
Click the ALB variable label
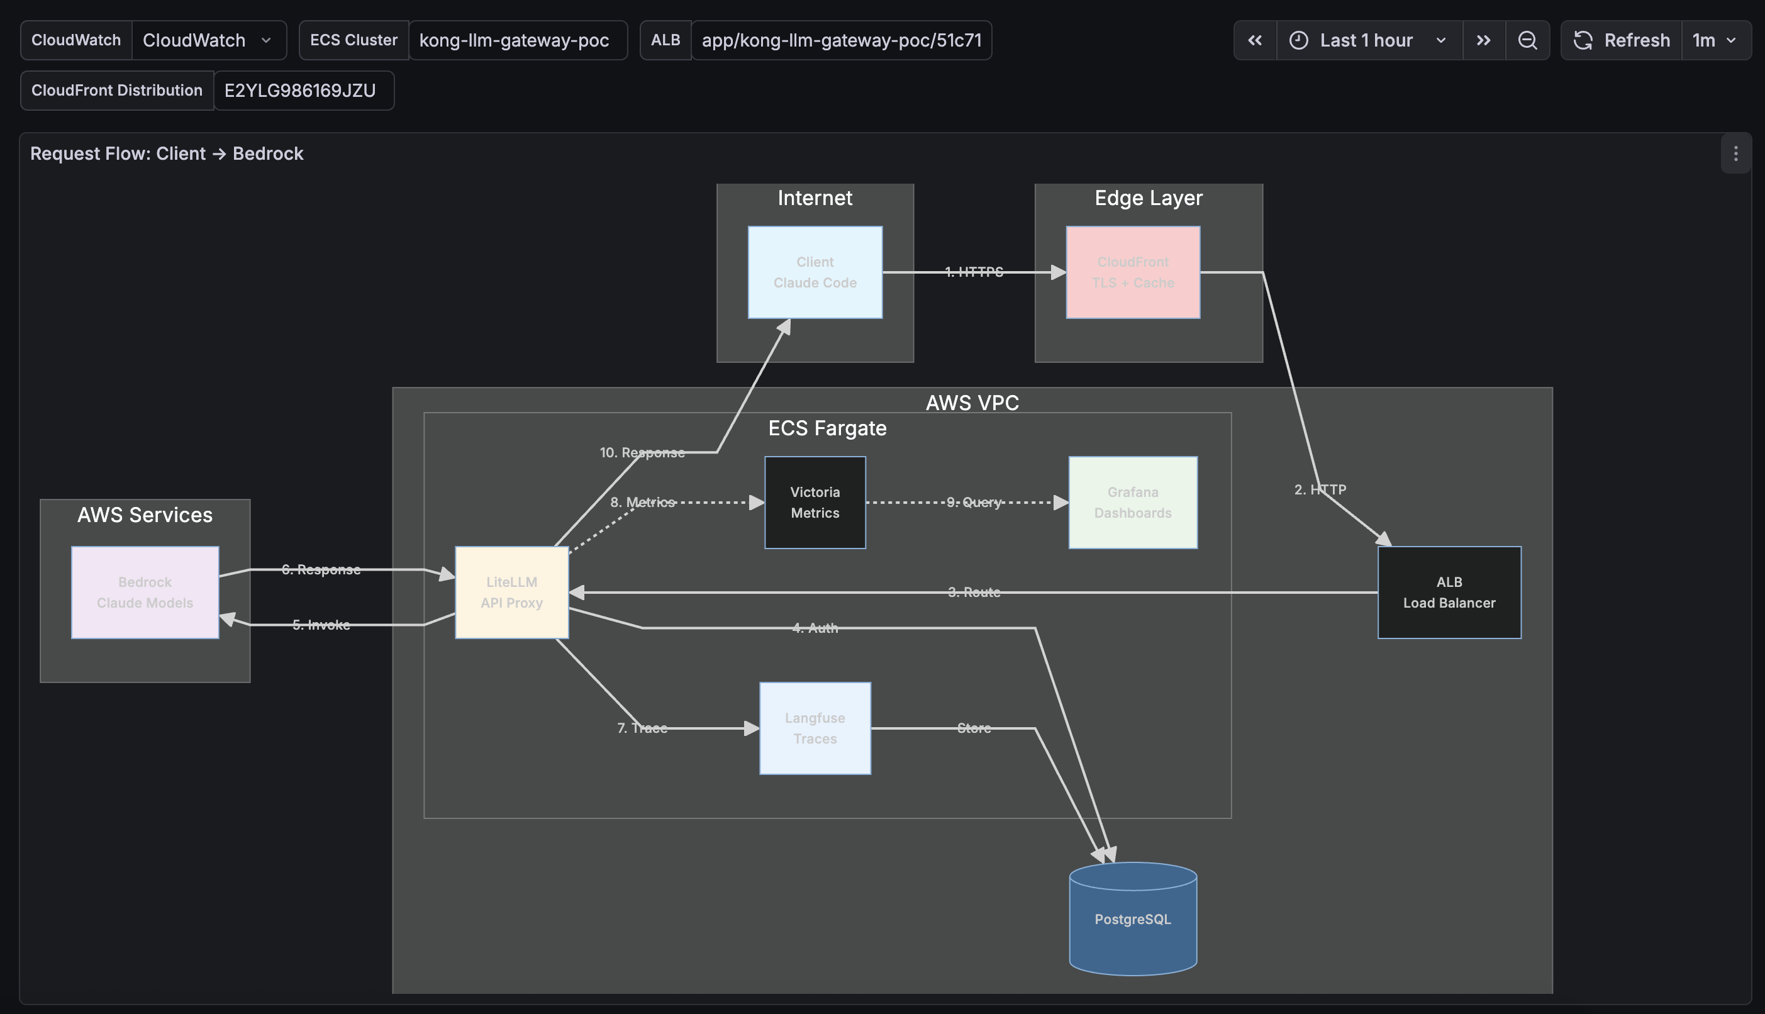(x=665, y=40)
